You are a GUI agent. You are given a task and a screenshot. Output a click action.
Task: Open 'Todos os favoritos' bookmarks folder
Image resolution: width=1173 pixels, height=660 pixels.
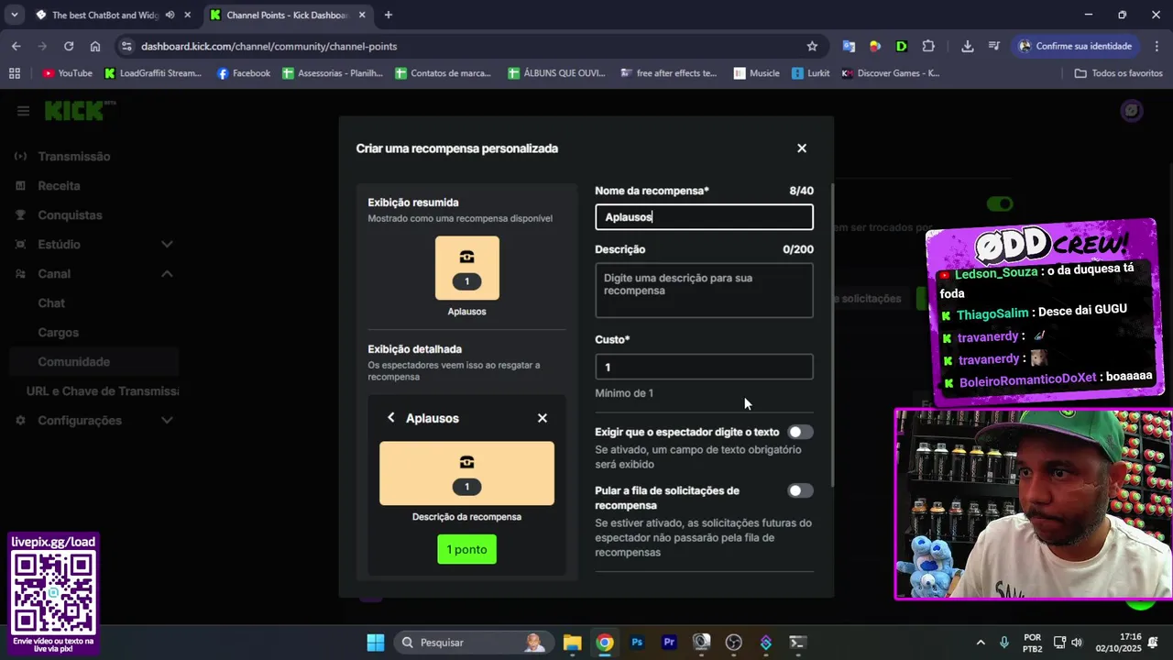pos(1118,73)
